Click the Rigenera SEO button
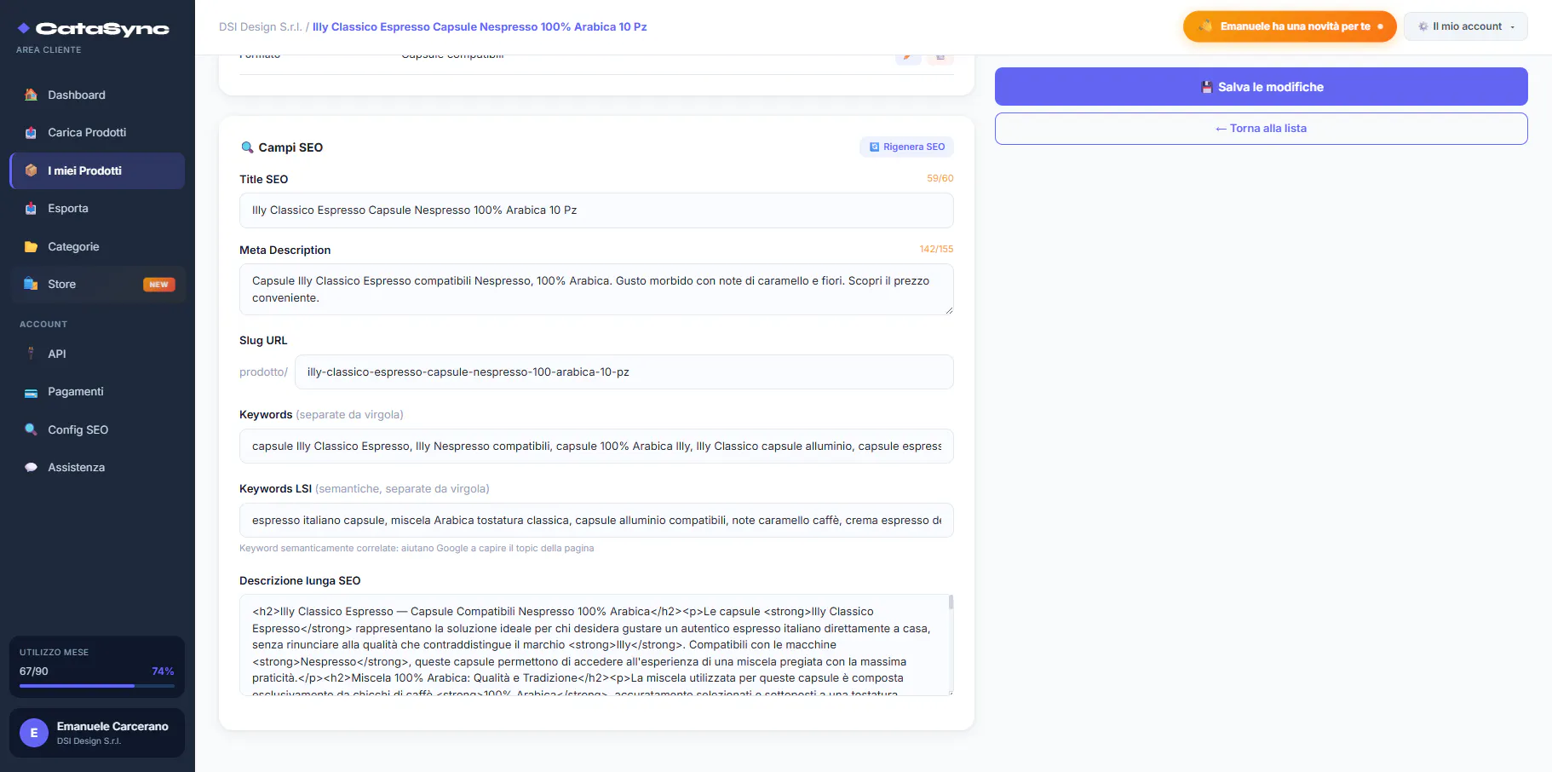This screenshot has width=1552, height=772. click(906, 147)
